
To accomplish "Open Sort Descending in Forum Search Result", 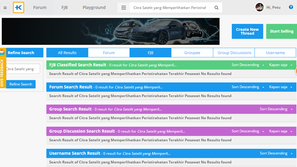I will pos(248,87).
